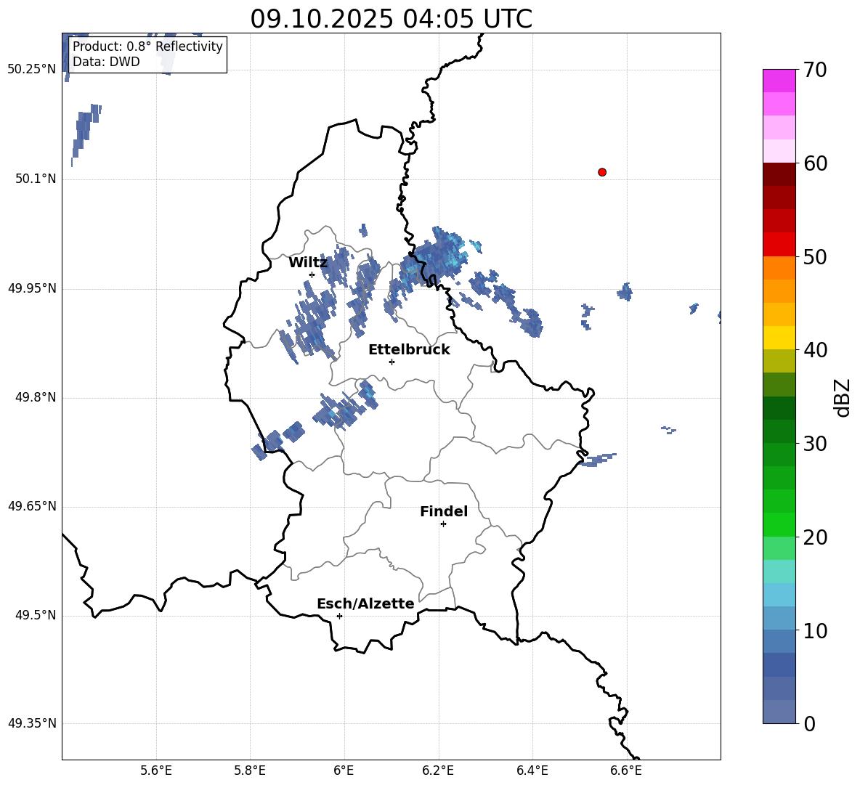
Task: Click the 49.35°N latitude label
Action: pyautogui.click(x=33, y=723)
